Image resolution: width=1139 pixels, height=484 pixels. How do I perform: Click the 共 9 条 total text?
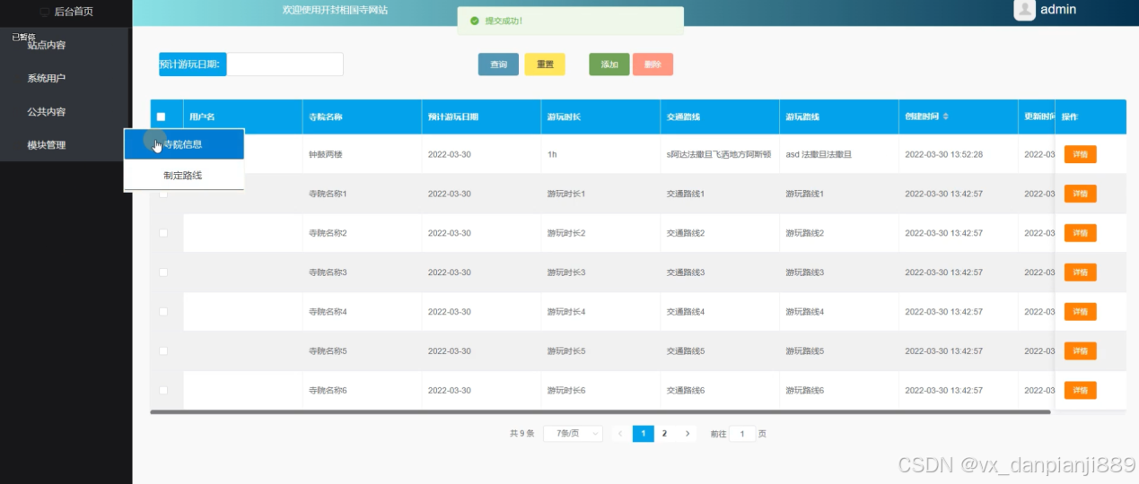click(521, 434)
